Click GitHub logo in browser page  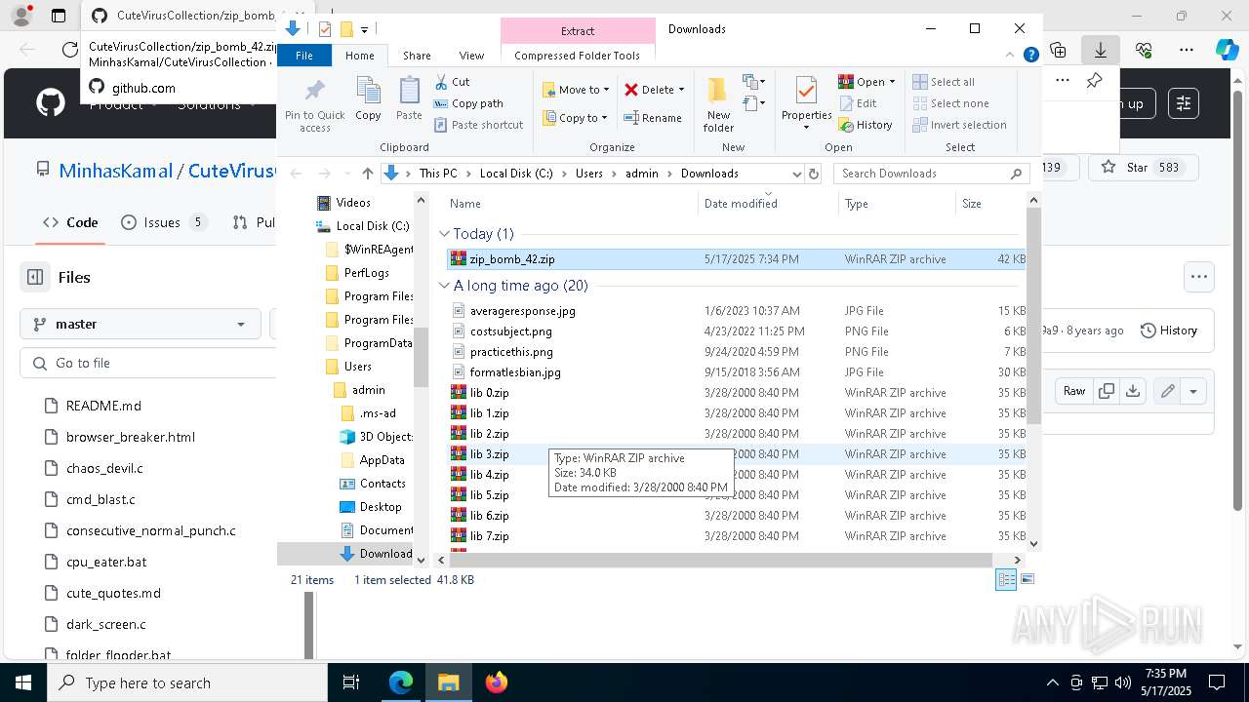coord(51,103)
